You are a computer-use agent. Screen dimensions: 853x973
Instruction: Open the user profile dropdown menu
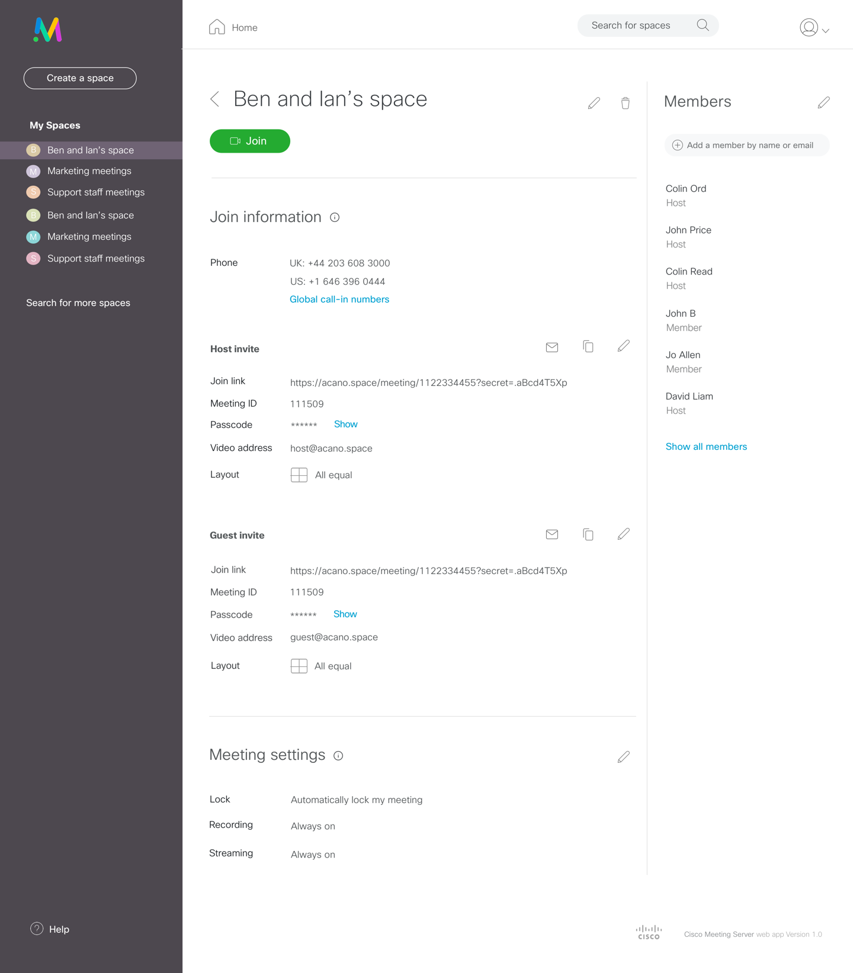[814, 28]
